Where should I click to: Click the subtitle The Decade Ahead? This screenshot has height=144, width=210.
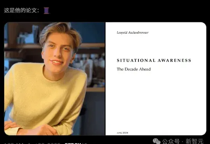(134, 69)
